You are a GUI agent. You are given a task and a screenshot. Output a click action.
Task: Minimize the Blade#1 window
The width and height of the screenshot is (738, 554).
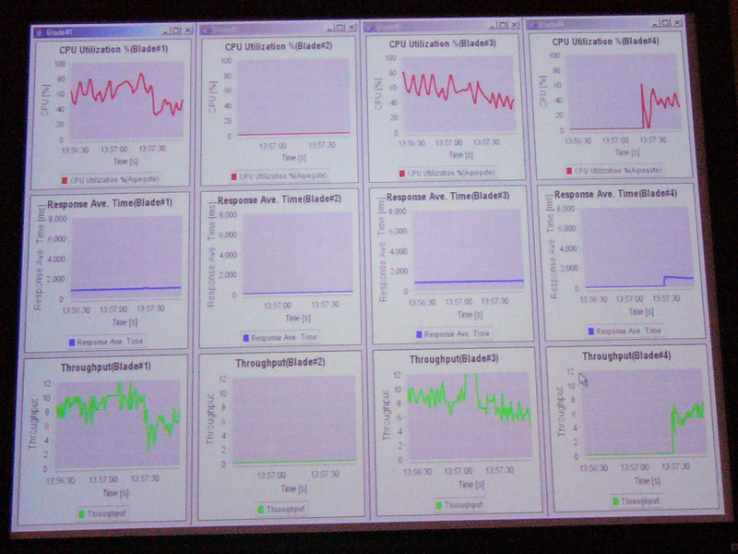[x=162, y=30]
